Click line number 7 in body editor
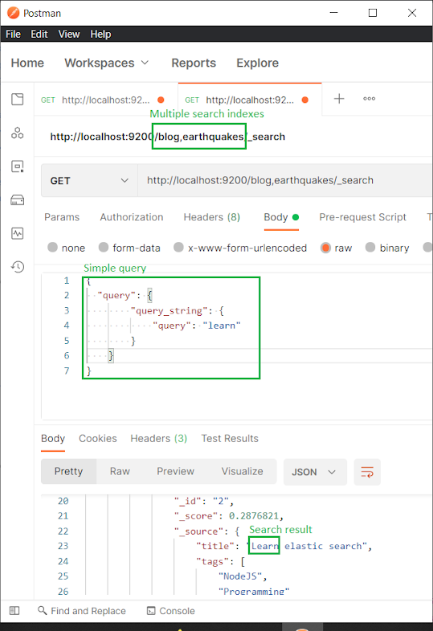Screen dimensions: 433x631 click(67, 371)
